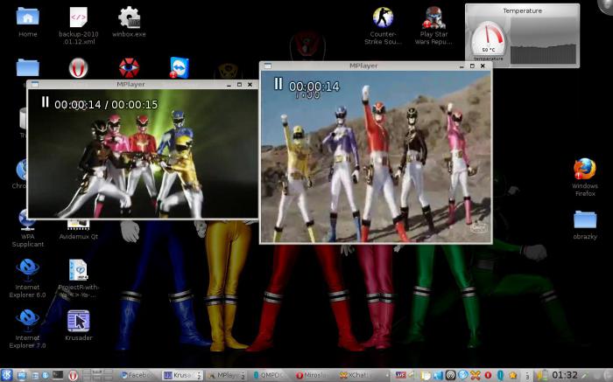Switch to the Facebook taskbar entry
Screen dimensions: 613x382
click(137, 375)
